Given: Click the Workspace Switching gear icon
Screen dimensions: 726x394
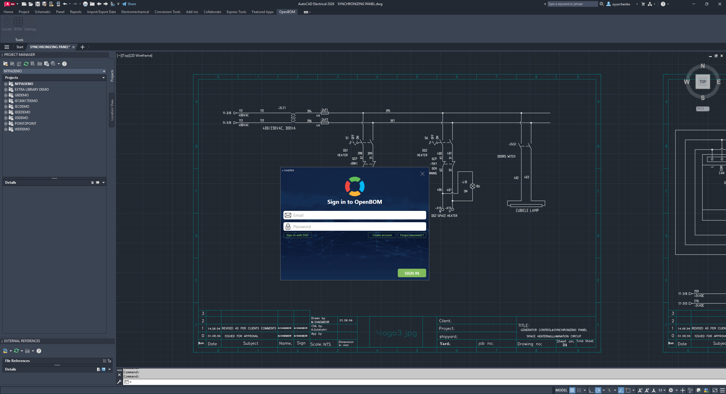Looking at the screenshot, I should coord(671,390).
